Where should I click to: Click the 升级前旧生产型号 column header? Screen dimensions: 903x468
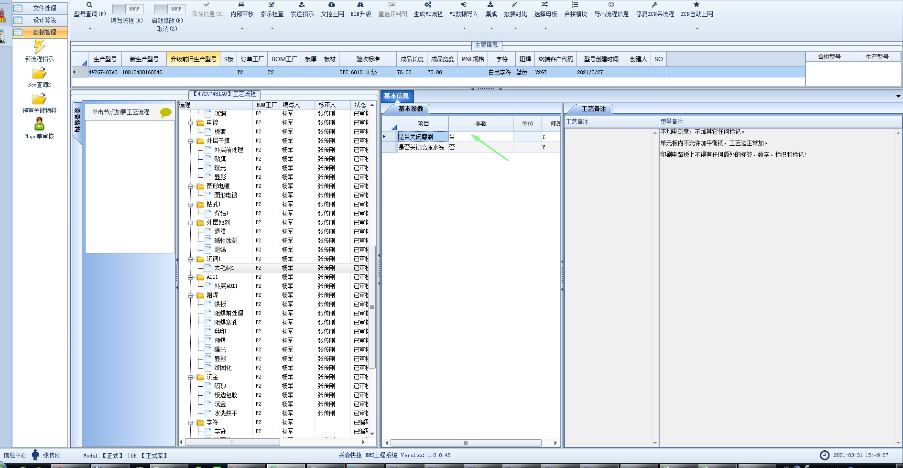pyautogui.click(x=193, y=59)
